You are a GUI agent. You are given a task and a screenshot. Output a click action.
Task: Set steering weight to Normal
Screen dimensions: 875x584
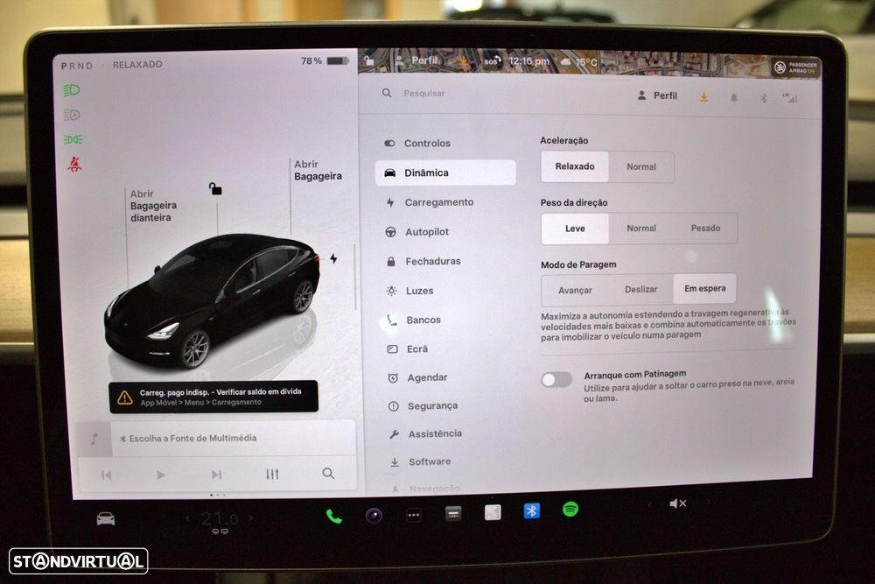(641, 229)
